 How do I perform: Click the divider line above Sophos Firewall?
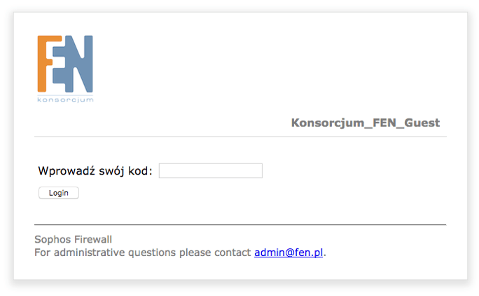pos(239,225)
